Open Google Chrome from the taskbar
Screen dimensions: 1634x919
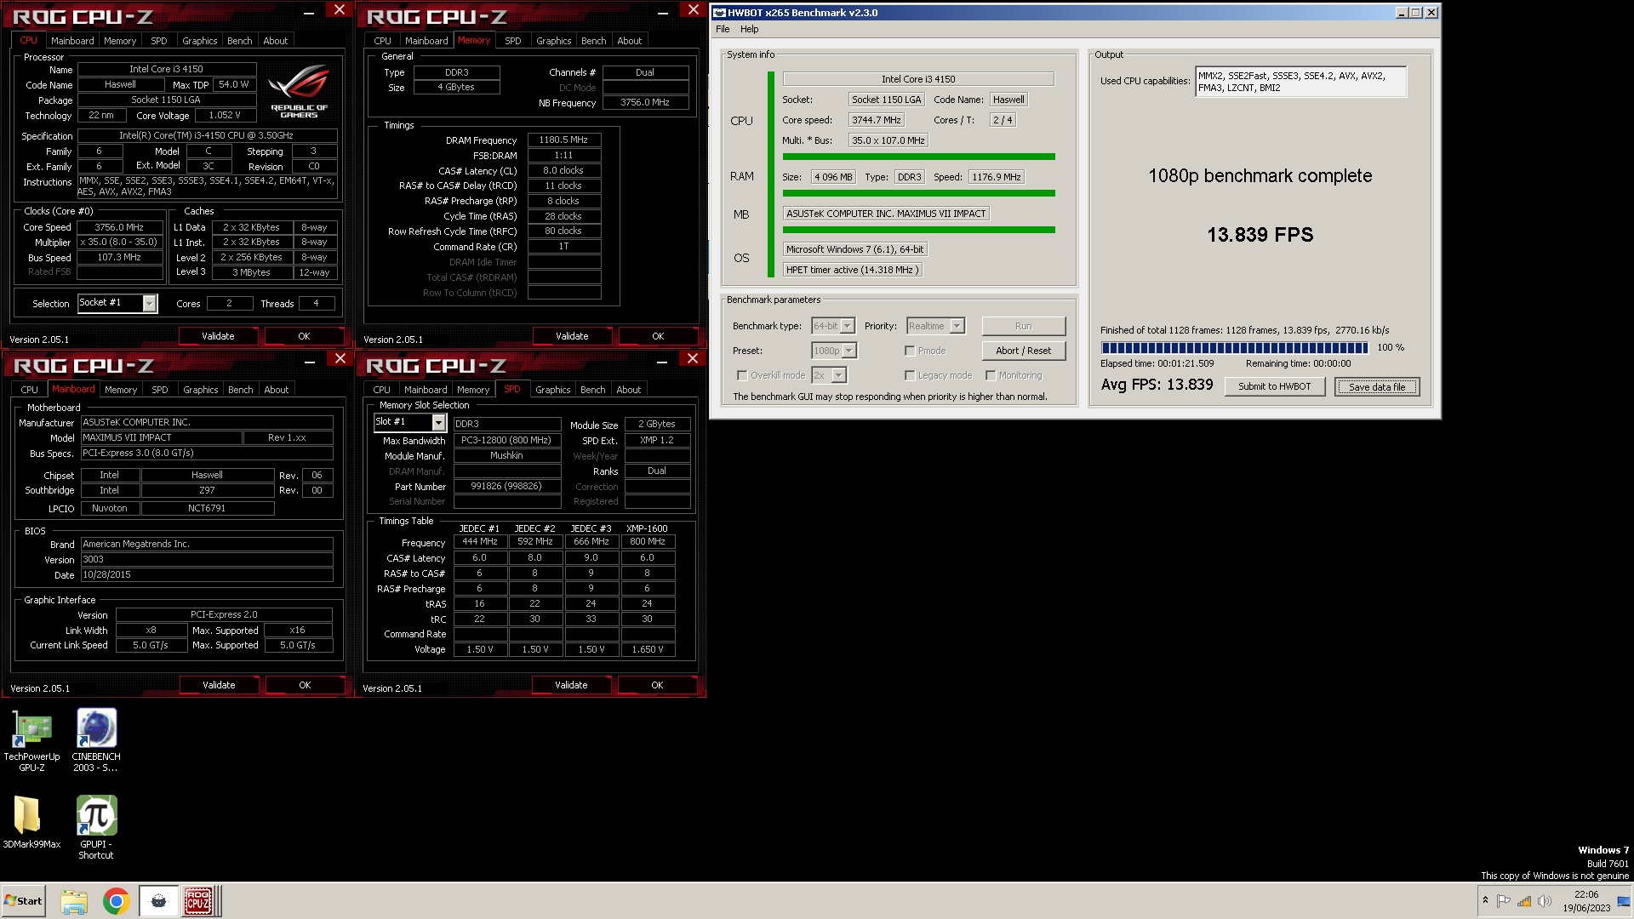(116, 901)
